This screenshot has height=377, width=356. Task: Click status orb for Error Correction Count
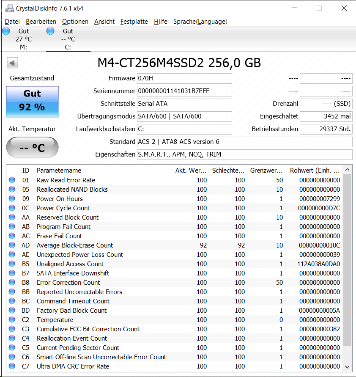[12, 282]
